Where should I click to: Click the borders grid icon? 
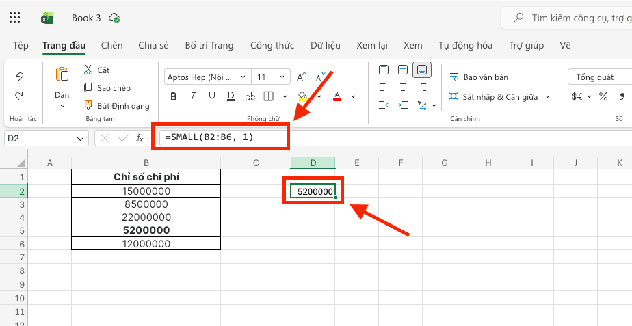(x=269, y=96)
